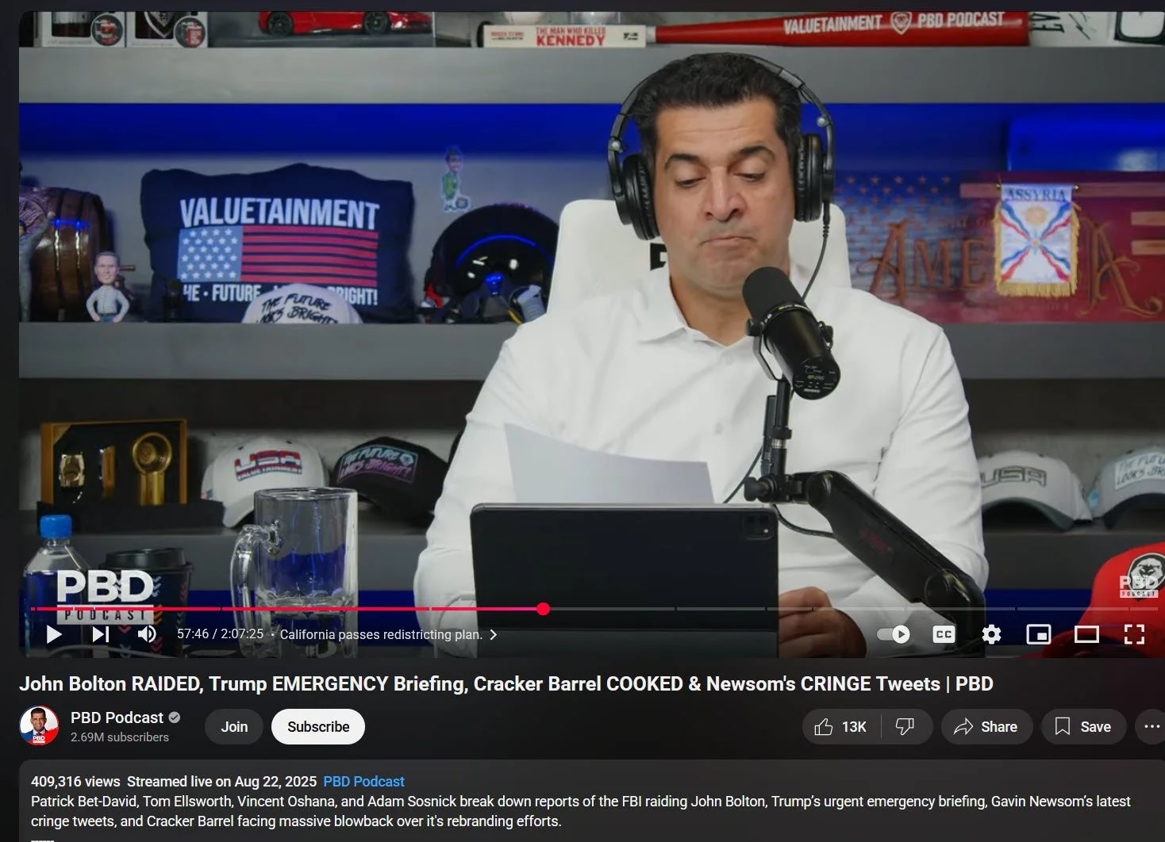Turn on closed captions
This screenshot has height=842, width=1165.
(944, 634)
